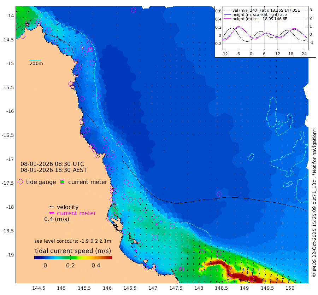Click the black vel line in inset legend
Viewport: 318px width, 295px height.
[x=227, y=10]
